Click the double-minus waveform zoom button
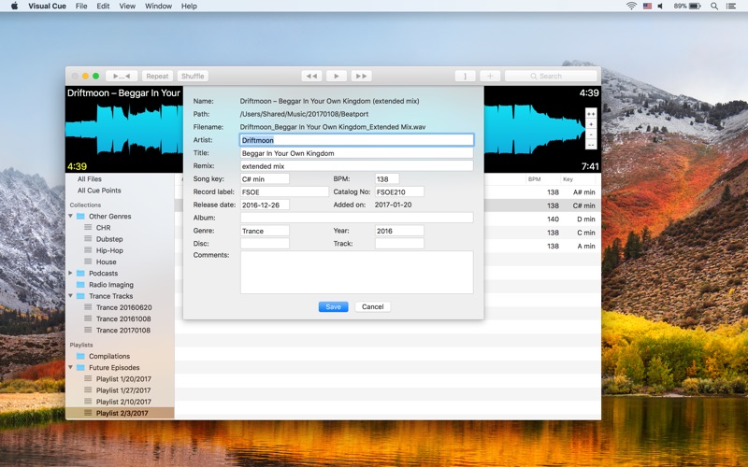Viewport: 748px width, 467px height. point(590,145)
